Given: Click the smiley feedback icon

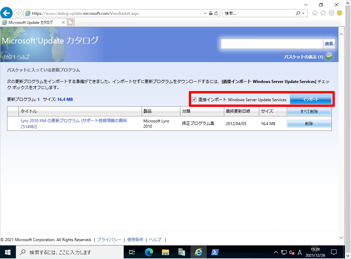Looking at the screenshot, I should tap(340, 13).
